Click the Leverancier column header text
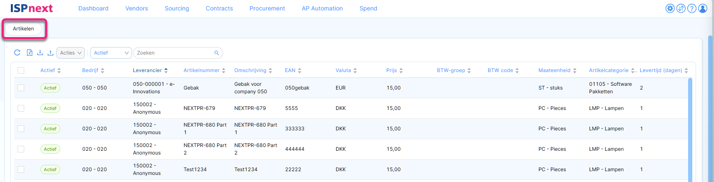The height and width of the screenshot is (182, 714). [147, 70]
